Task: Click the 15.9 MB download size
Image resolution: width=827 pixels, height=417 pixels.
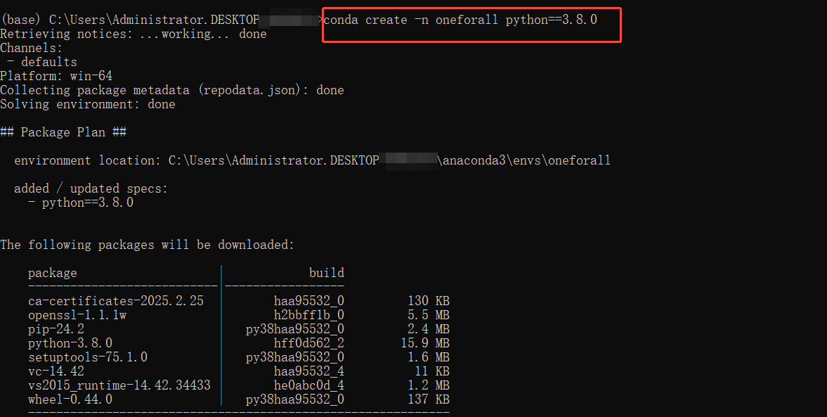Action: click(425, 344)
